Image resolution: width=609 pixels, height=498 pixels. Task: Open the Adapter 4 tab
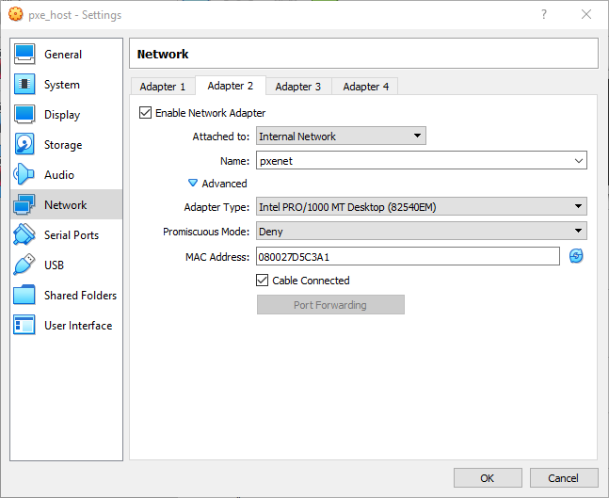click(365, 87)
